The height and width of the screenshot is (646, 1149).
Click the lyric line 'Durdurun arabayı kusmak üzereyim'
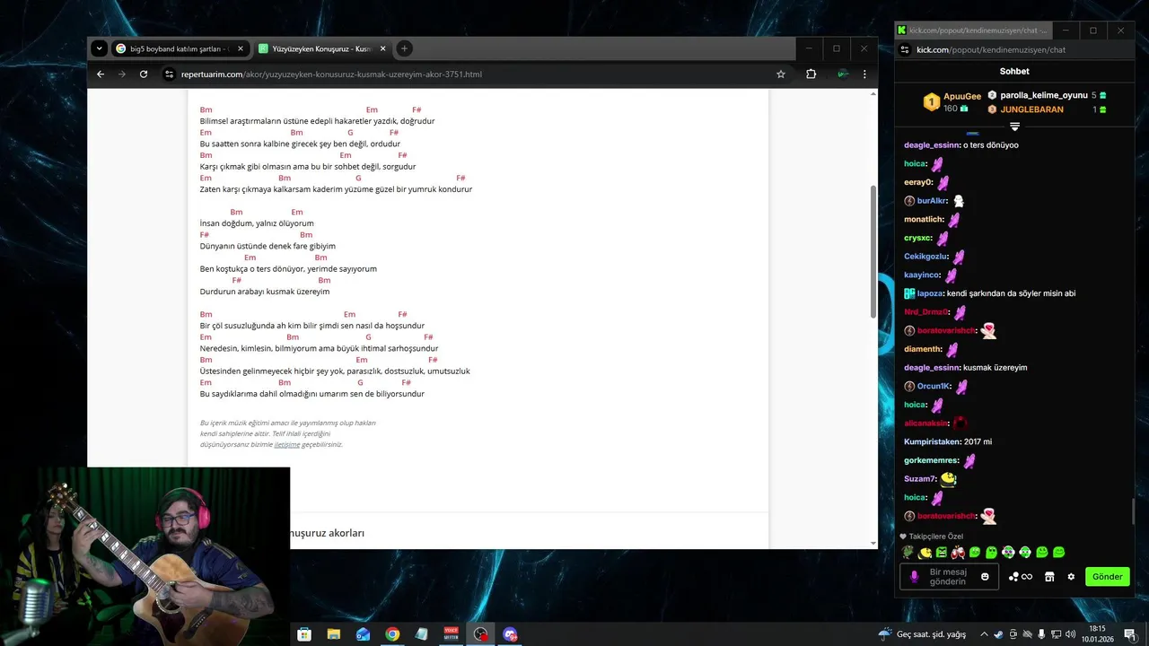(265, 292)
